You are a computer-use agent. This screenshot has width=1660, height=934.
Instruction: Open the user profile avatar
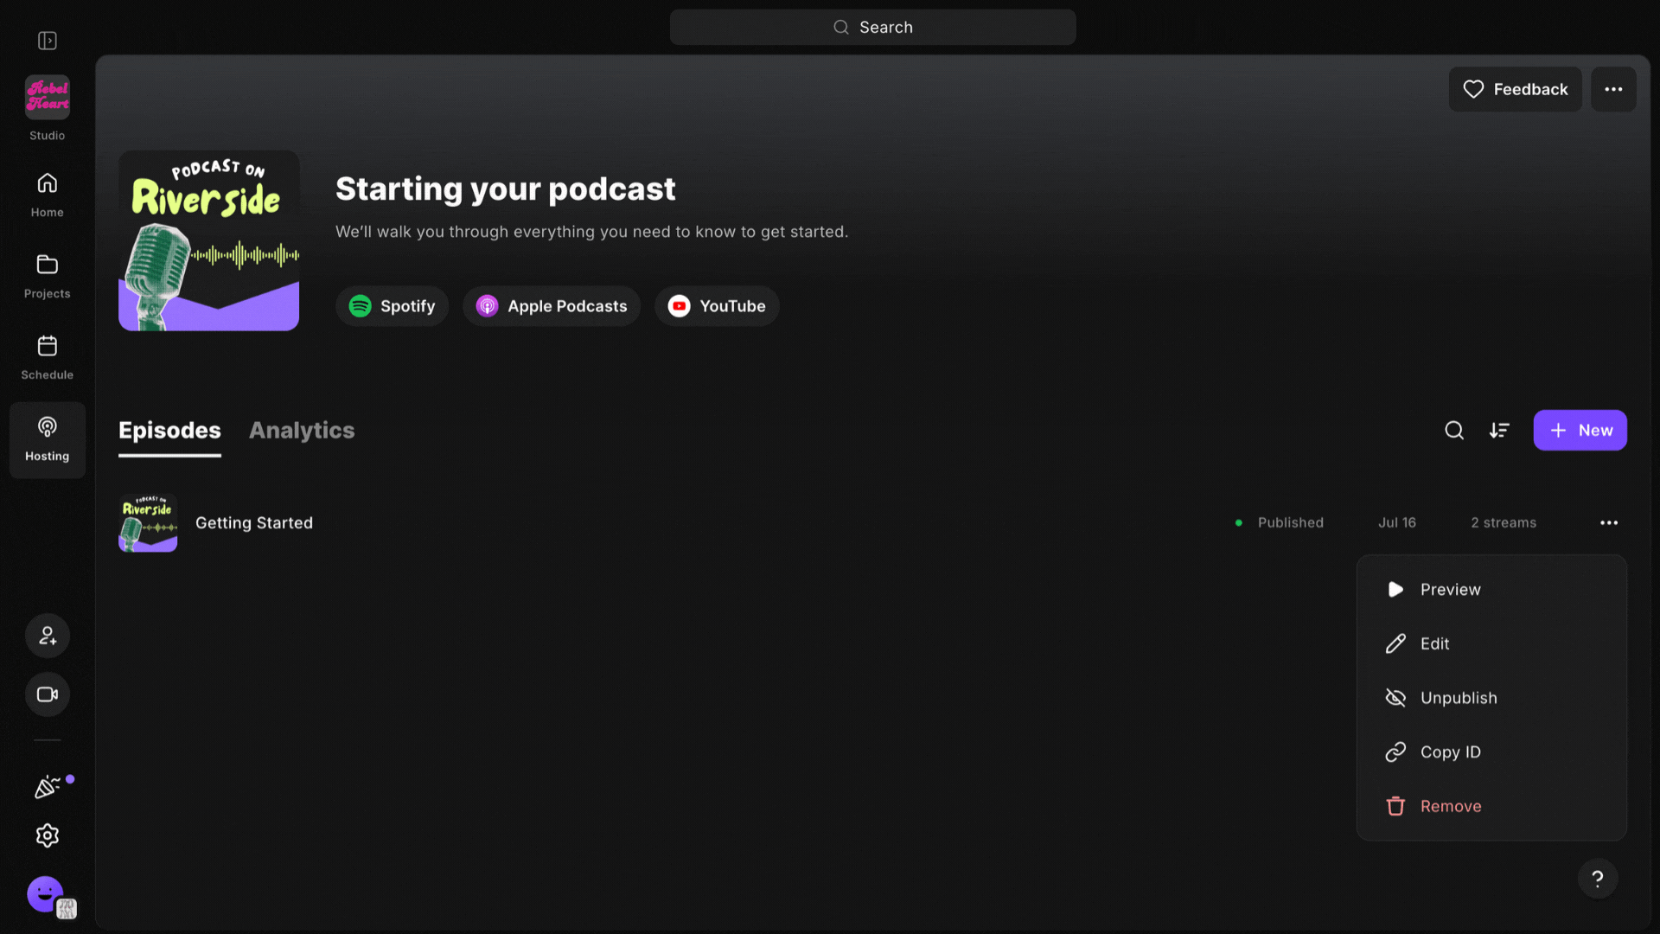click(46, 894)
